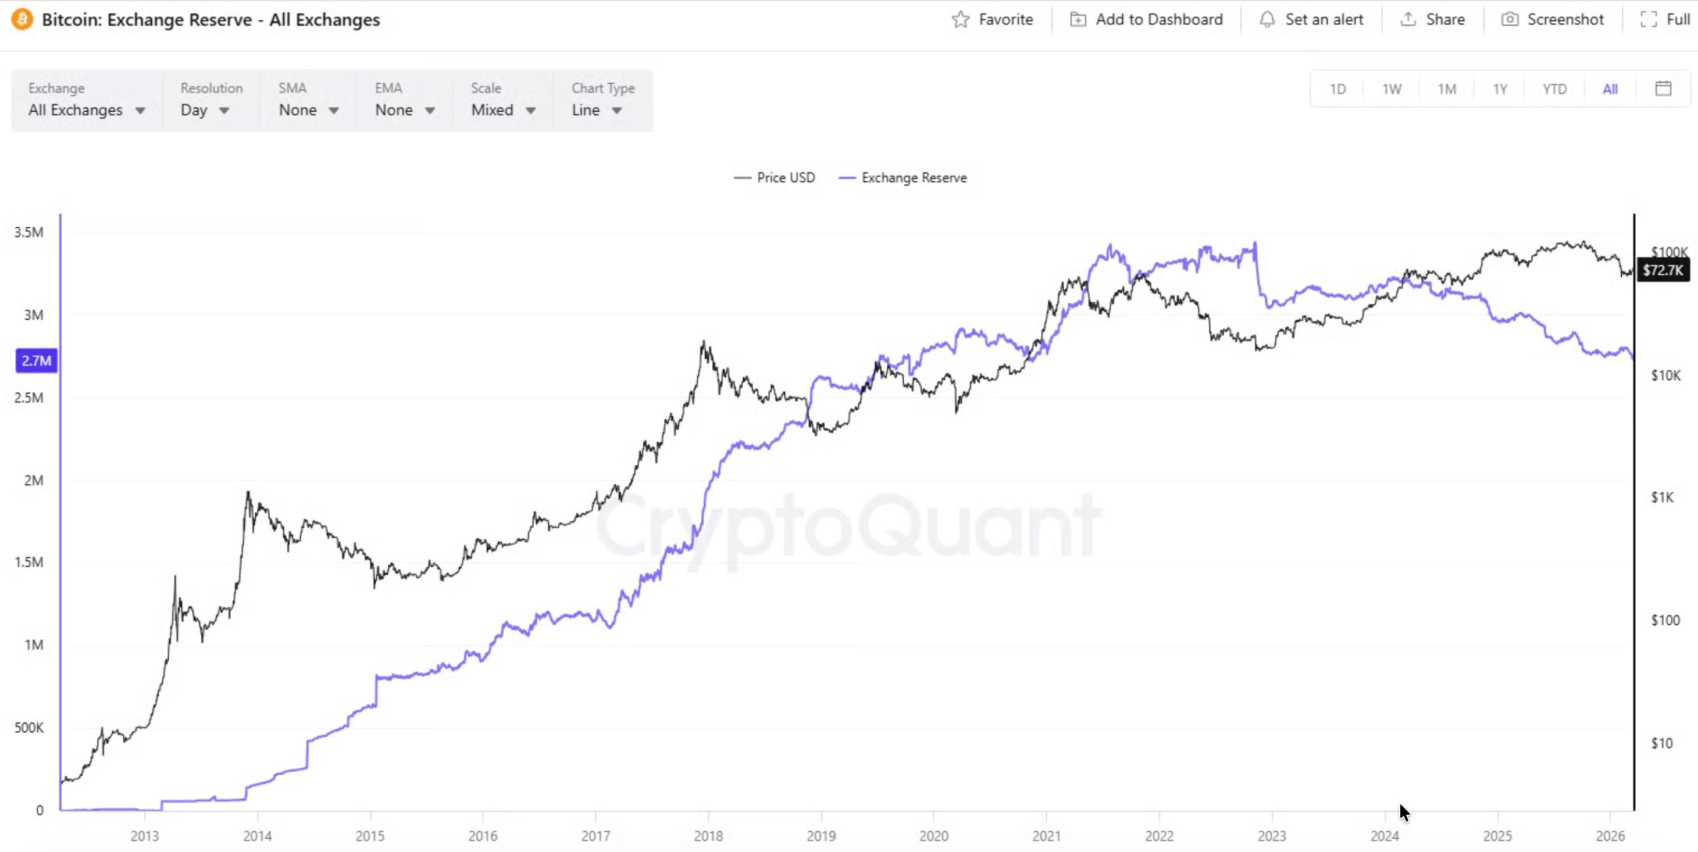Click the 2.7M reserve axis label
This screenshot has width=1698, height=852.
[x=36, y=360]
